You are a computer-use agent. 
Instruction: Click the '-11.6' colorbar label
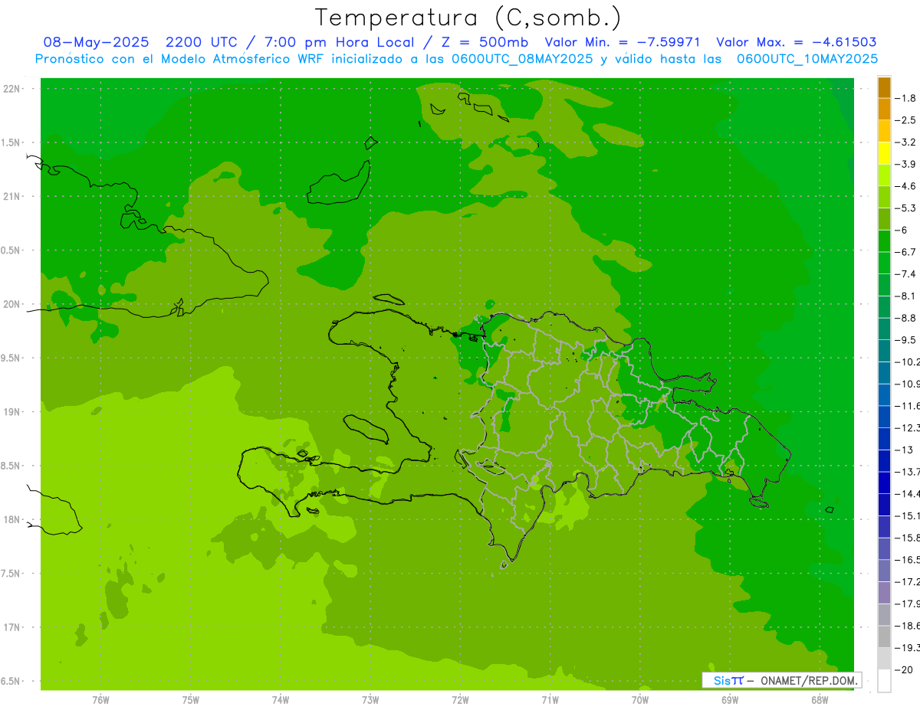[907, 406]
